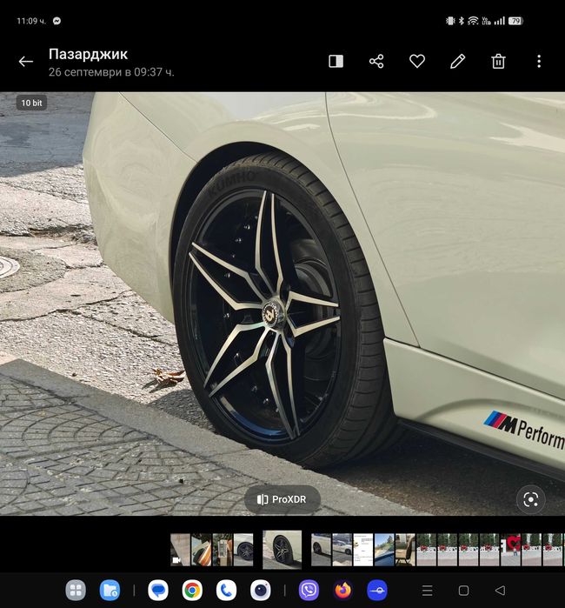
Task: Tap the date 26 септември в 09:37 ч.
Action: pos(111,72)
